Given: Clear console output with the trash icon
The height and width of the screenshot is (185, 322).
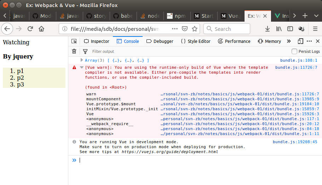Looking at the screenshot, I should 74,51.
